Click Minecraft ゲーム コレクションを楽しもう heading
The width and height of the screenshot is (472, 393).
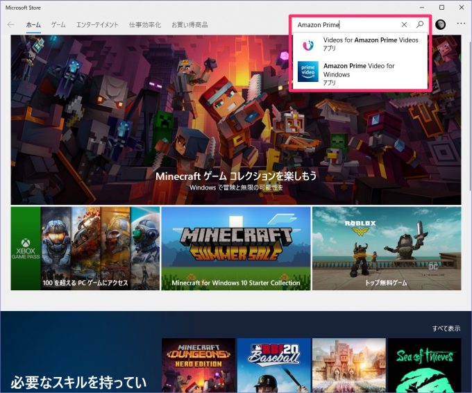point(236,176)
